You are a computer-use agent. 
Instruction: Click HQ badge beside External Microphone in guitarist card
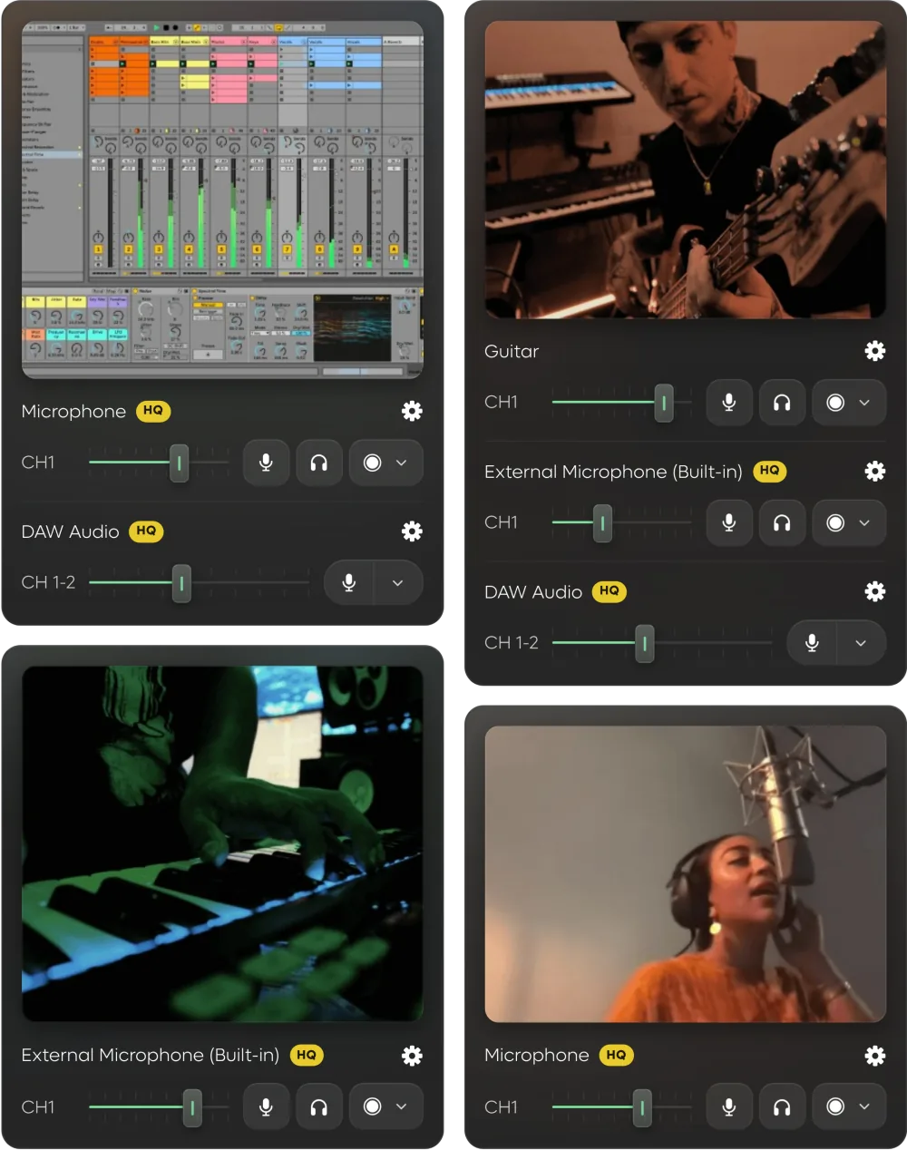(770, 471)
